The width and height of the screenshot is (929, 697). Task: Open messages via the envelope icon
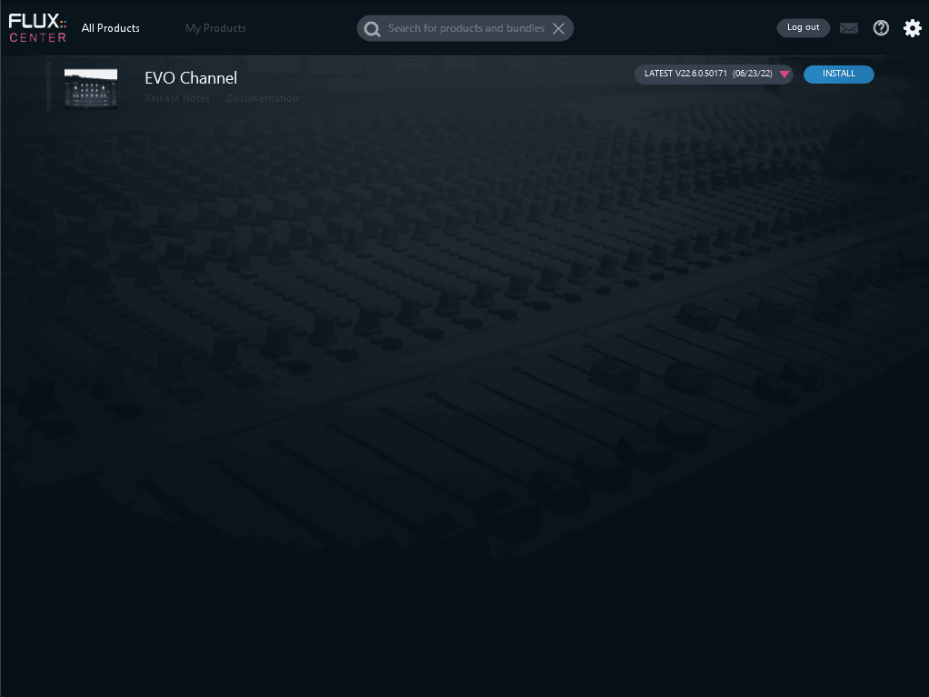coord(848,28)
